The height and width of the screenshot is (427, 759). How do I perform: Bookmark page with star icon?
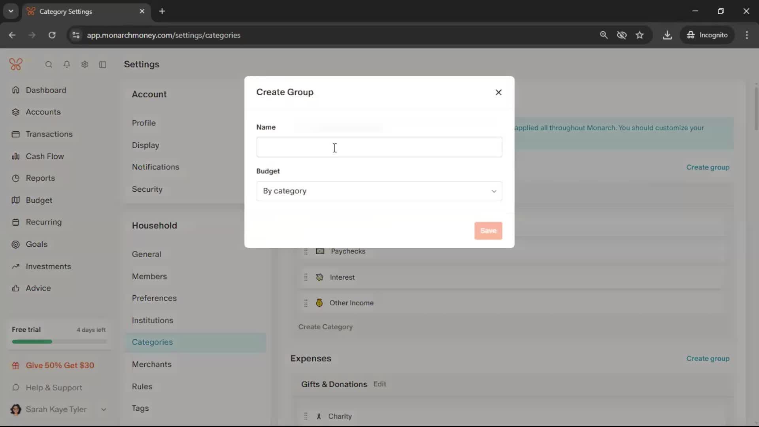(x=640, y=35)
